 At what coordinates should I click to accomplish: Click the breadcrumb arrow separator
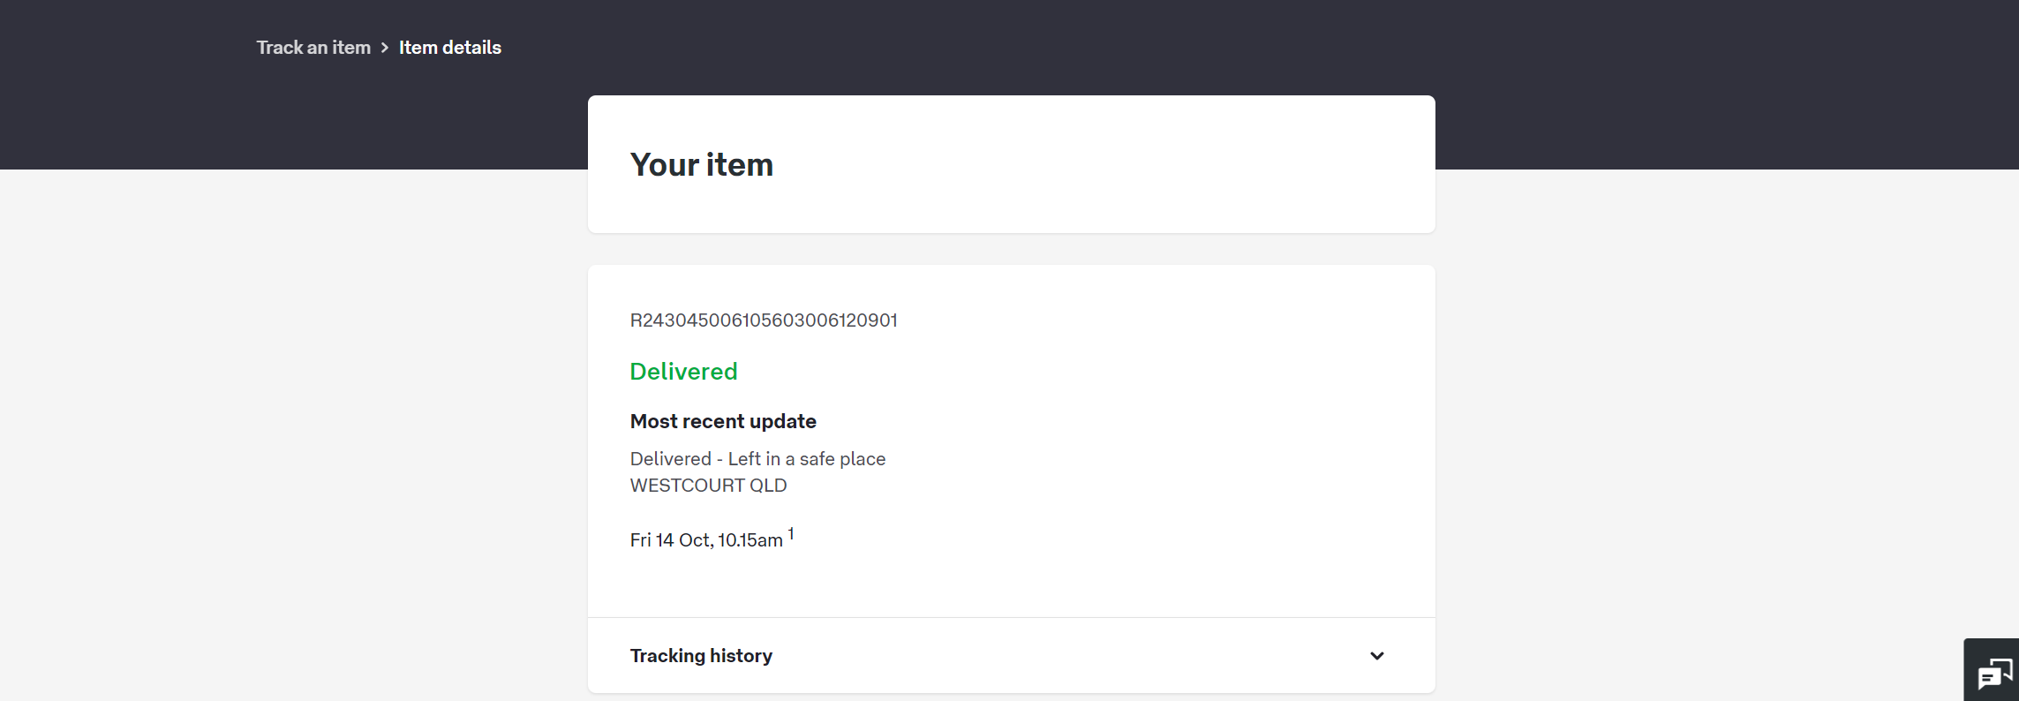[x=385, y=48]
